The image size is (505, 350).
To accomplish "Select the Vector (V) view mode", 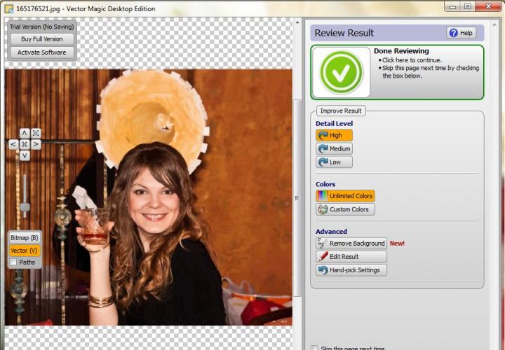I will point(25,251).
